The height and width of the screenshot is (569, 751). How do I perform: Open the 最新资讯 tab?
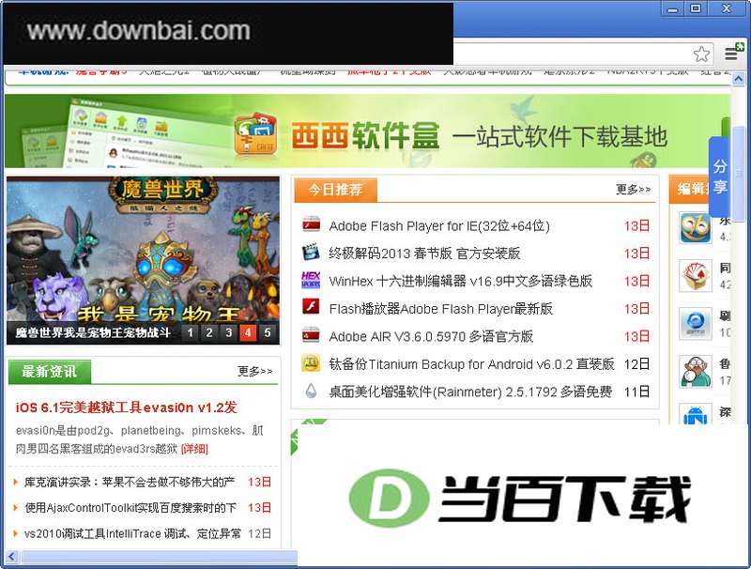click(x=50, y=371)
